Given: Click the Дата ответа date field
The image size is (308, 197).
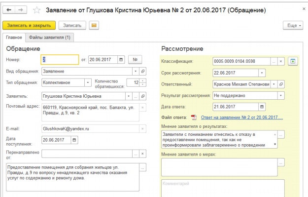Looking at the screenshot, I should pos(236,107).
